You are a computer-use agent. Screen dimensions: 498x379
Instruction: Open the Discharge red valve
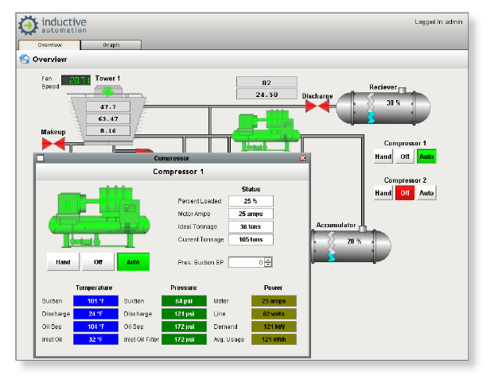pyautogui.click(x=317, y=106)
